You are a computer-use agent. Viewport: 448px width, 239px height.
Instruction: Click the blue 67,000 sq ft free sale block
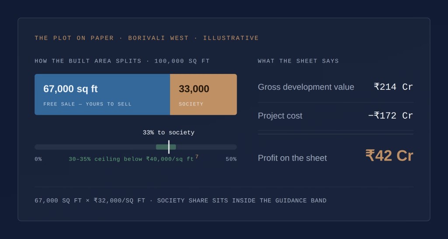[102, 95]
